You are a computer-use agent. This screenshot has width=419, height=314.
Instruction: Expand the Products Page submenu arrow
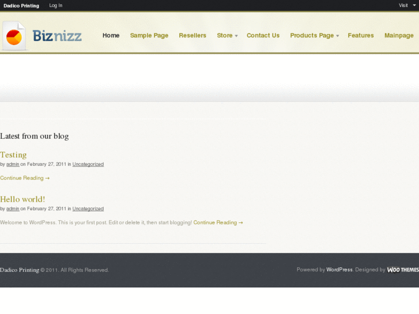point(338,36)
